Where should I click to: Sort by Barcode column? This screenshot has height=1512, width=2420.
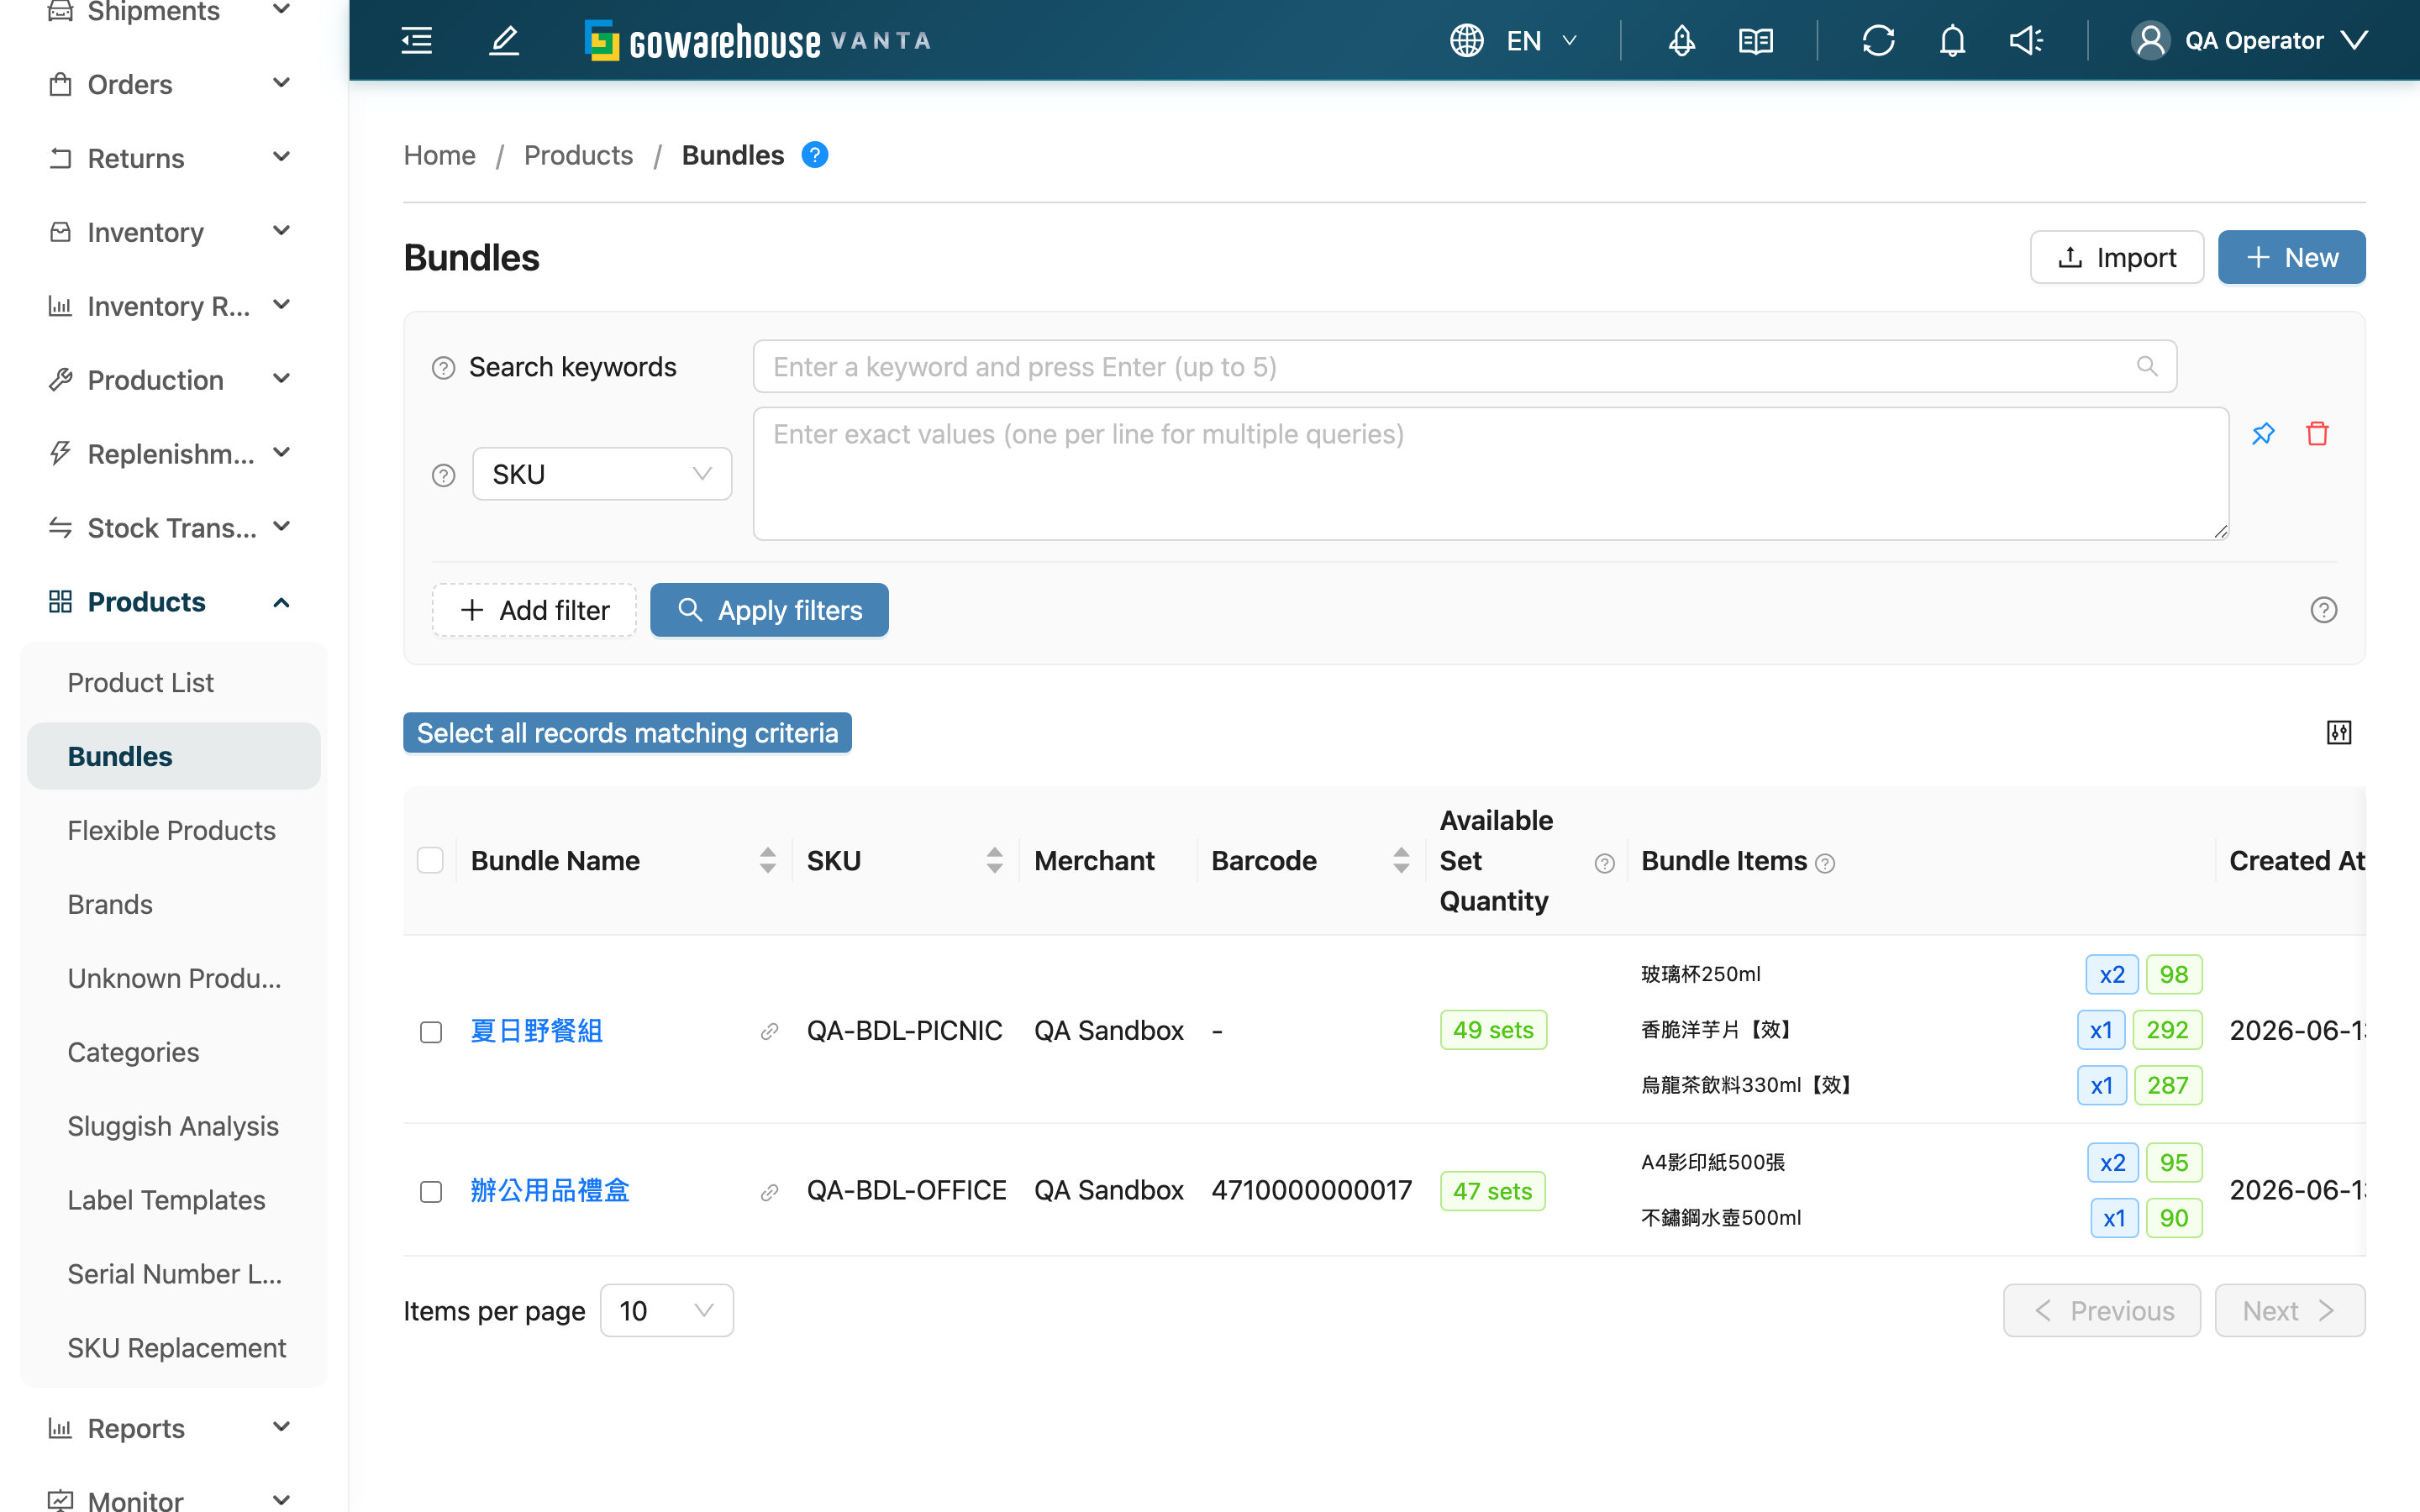[x=1401, y=860]
